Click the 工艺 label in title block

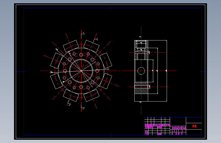pos(146,134)
